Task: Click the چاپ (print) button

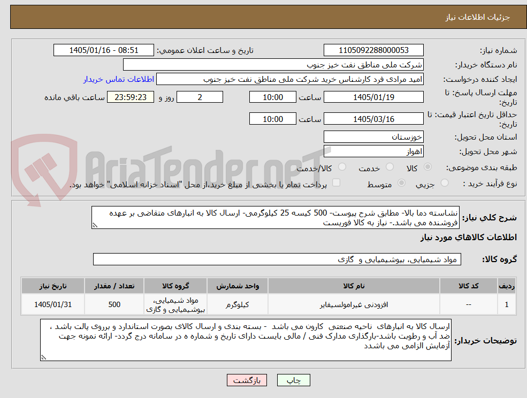Action: click(293, 380)
